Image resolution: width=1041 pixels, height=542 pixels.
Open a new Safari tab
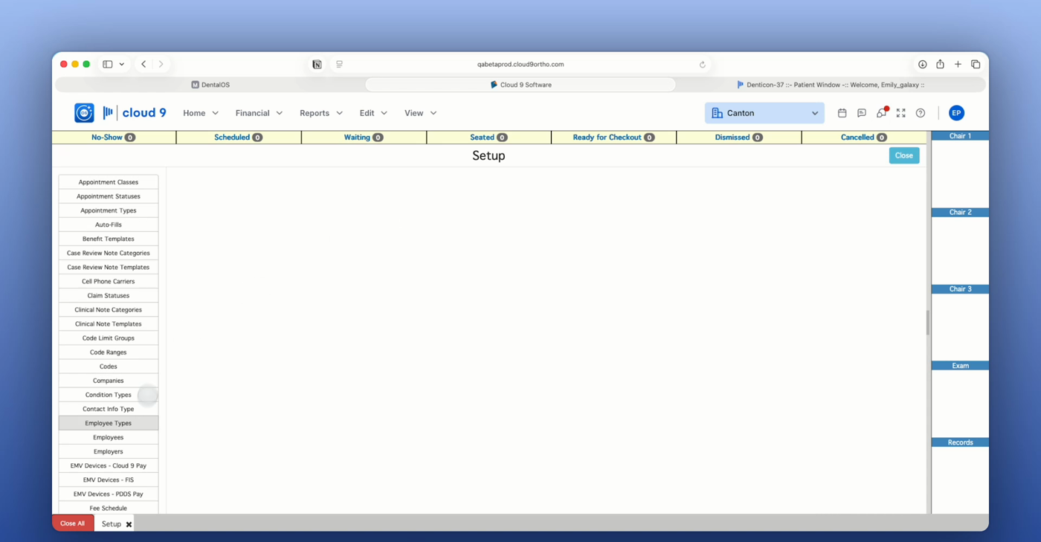pyautogui.click(x=958, y=64)
